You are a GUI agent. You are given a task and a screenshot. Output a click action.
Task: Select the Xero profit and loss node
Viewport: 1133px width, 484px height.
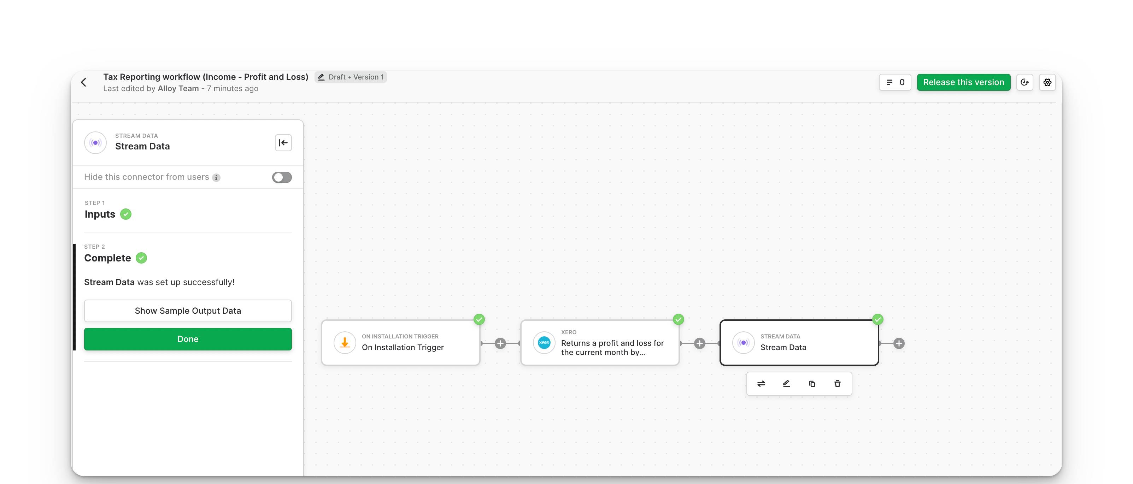point(599,343)
